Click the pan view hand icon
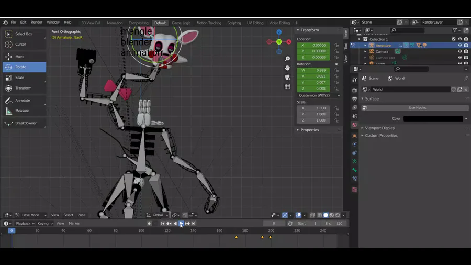471x265 pixels. point(287,68)
